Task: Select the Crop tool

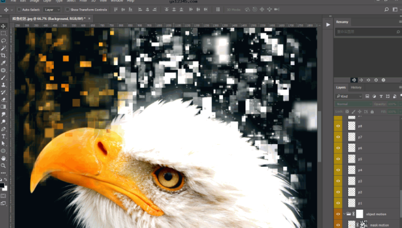Action: coord(4,55)
